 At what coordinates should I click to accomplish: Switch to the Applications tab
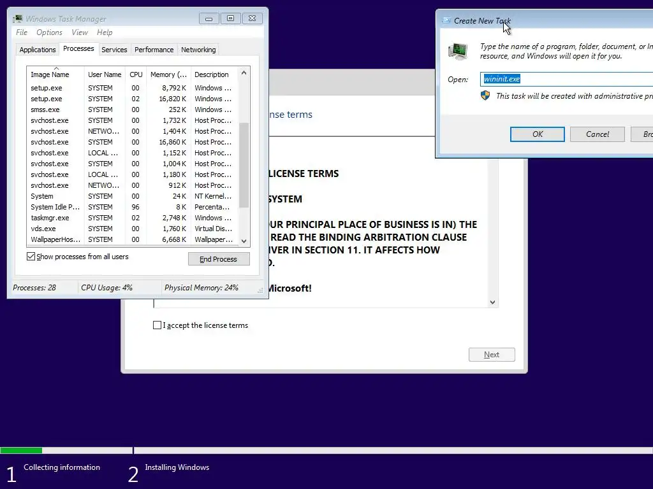(x=38, y=50)
